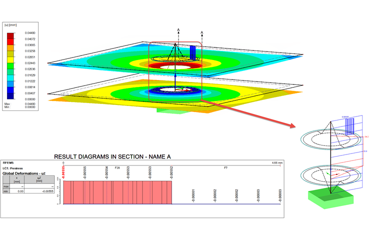The height and width of the screenshot is (238, 380).
Task: Click the 'F7' surface label on the diagram axis
Action: click(226, 167)
